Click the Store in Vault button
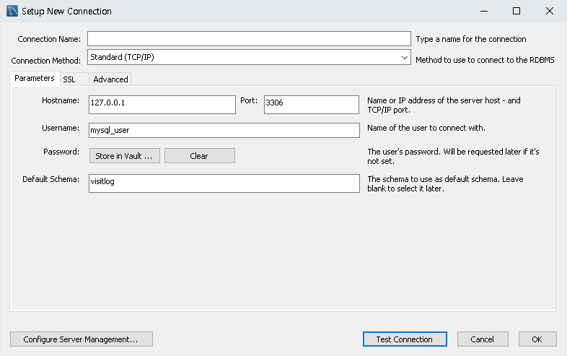The height and width of the screenshot is (356, 567). tap(124, 156)
